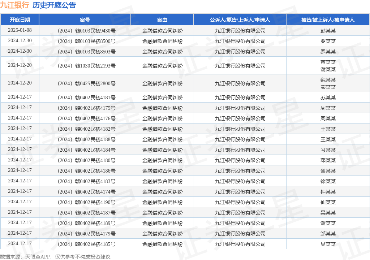Click the date in the 8503号 row
This screenshot has height=260, width=370.
coord(20,51)
